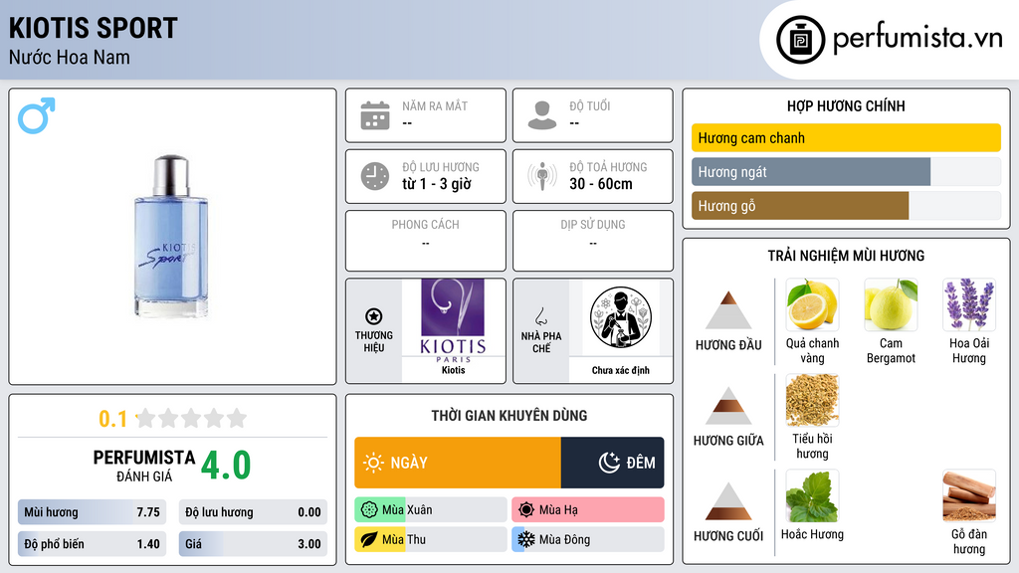Click the person silhouette age icon
Image resolution: width=1019 pixels, height=573 pixels.
(x=542, y=115)
